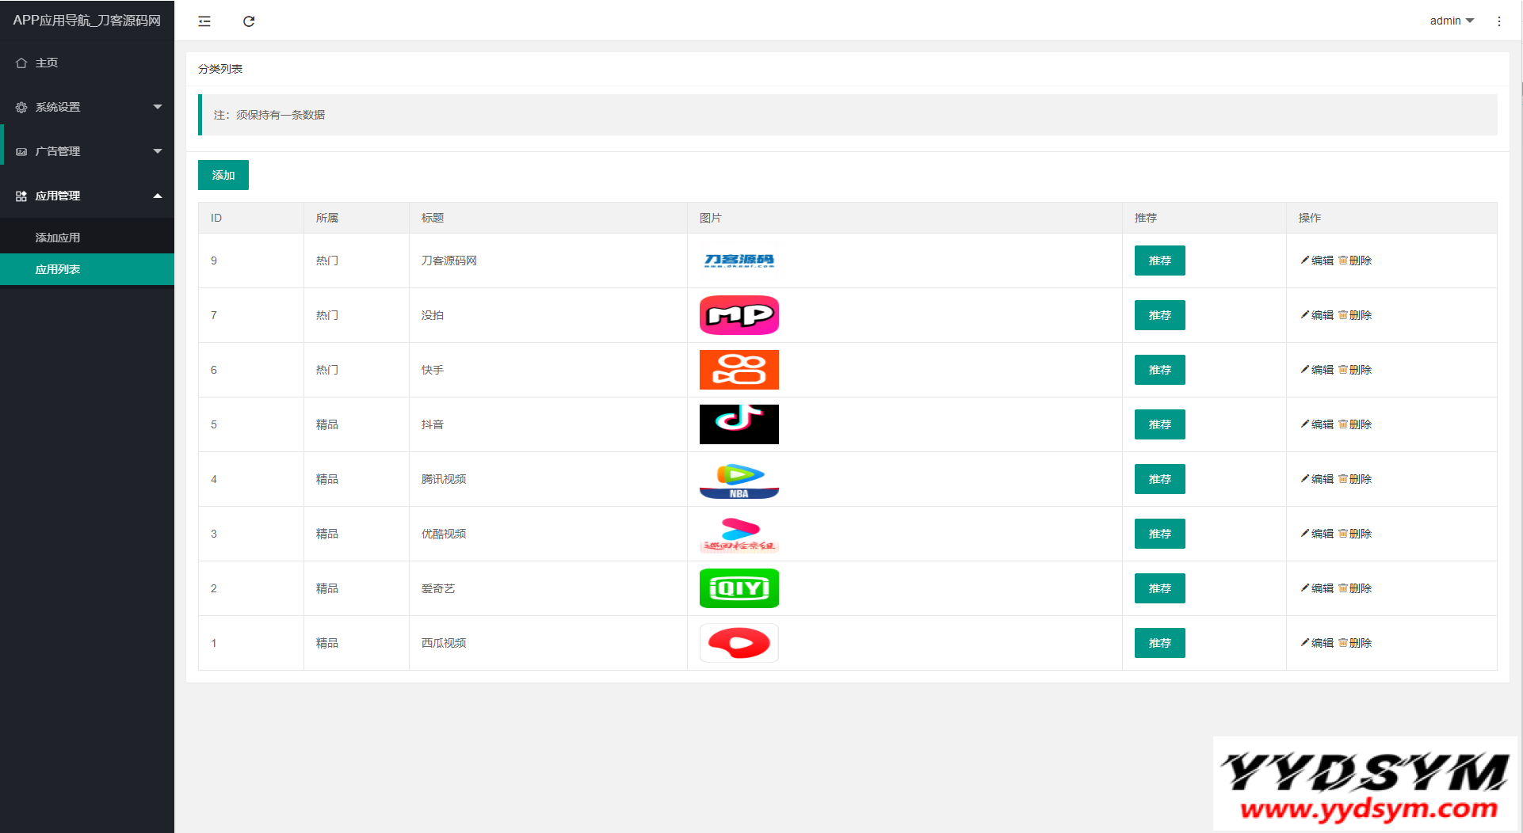Click the 爱奇艺 green logo image

[739, 588]
